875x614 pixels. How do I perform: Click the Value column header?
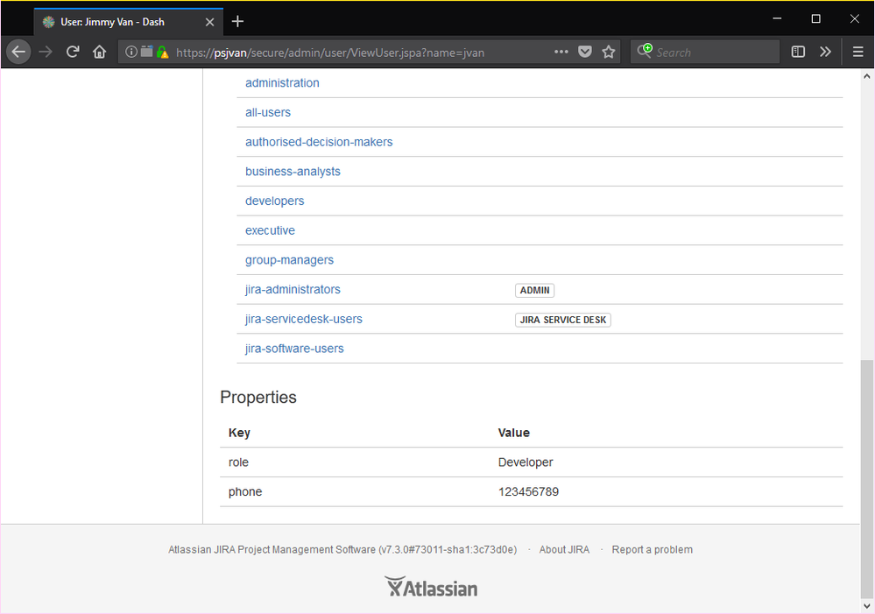tap(514, 433)
